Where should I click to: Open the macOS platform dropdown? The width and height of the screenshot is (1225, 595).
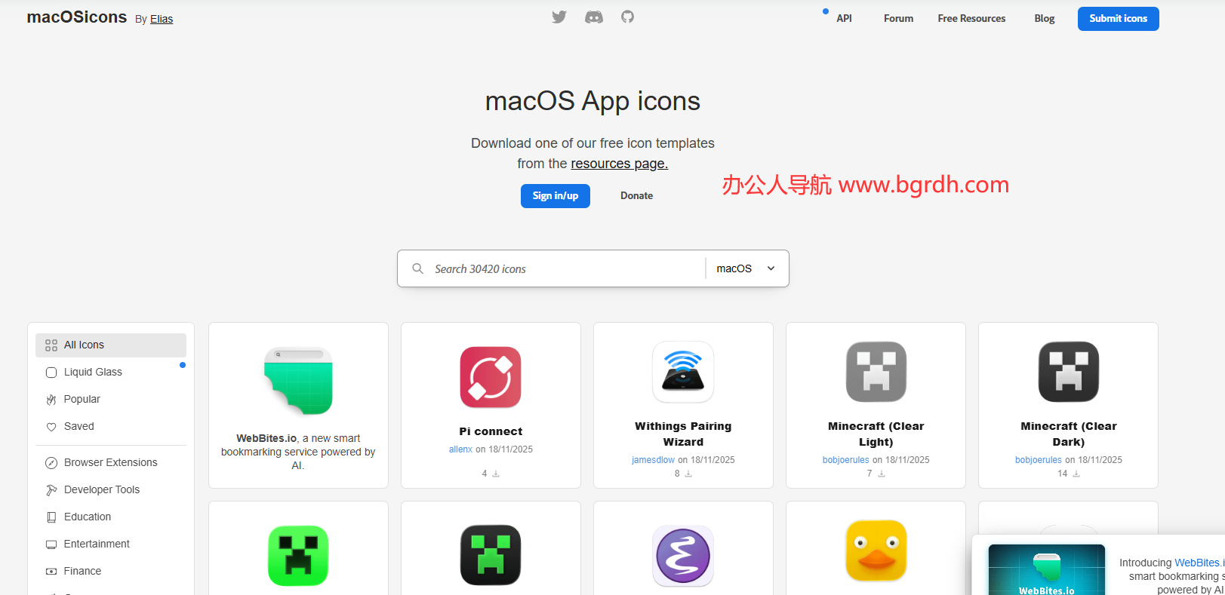pyautogui.click(x=746, y=268)
